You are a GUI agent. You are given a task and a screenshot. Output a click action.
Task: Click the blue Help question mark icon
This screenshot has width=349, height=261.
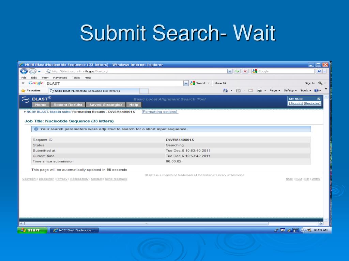[x=316, y=90]
